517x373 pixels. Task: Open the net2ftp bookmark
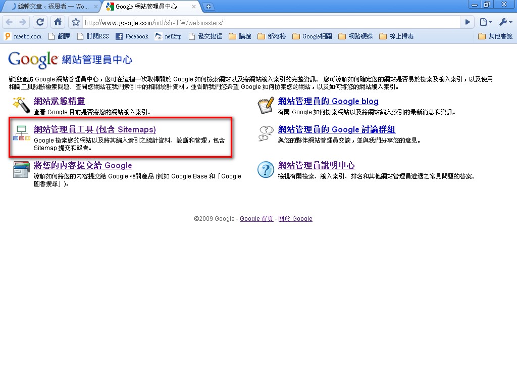pos(168,36)
